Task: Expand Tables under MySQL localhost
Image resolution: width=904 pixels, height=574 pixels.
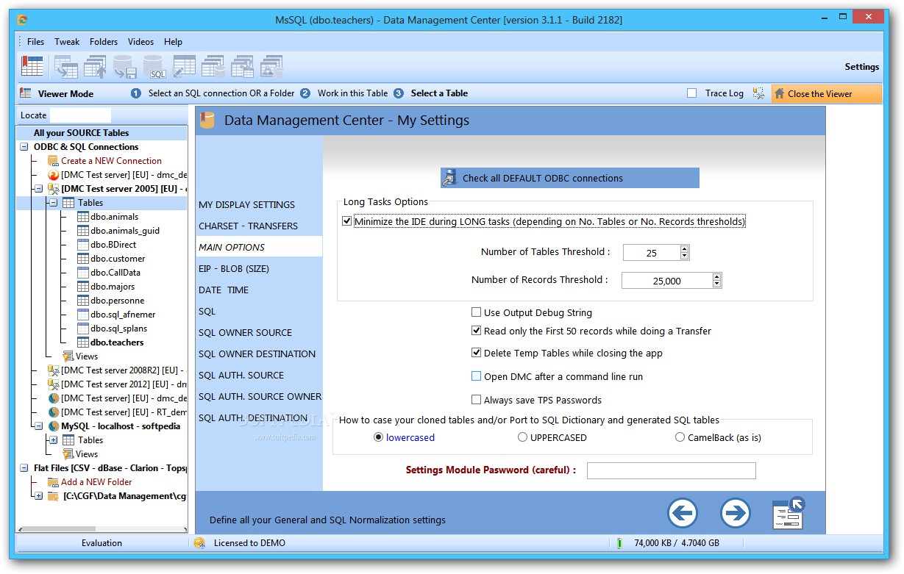Action: (53, 440)
